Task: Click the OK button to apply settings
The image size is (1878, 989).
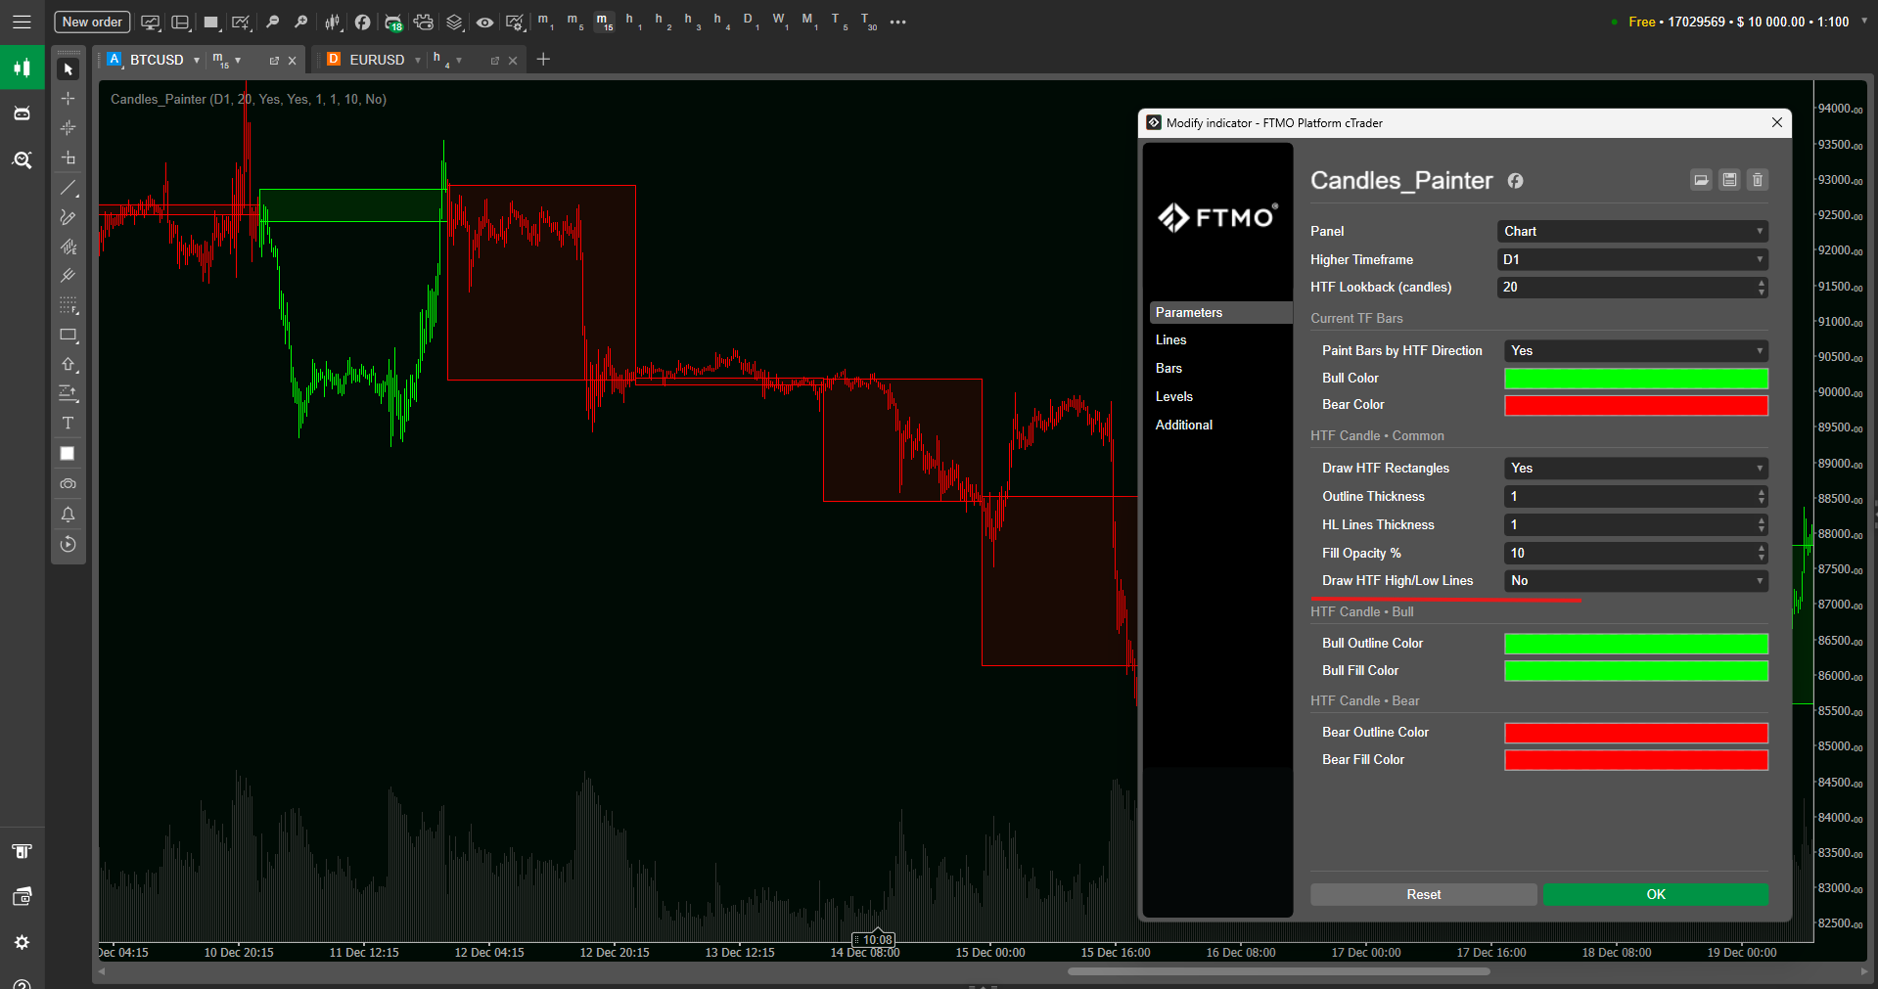Action: 1654,894
